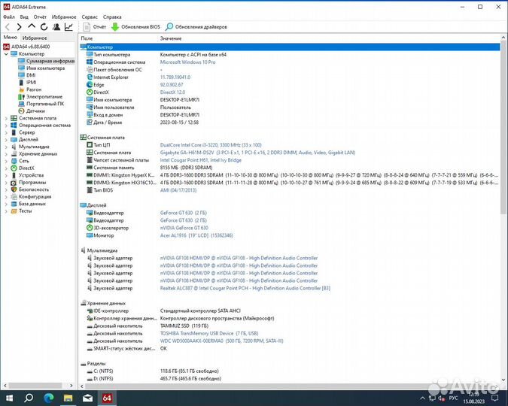Open the Справка menu

click(112, 17)
